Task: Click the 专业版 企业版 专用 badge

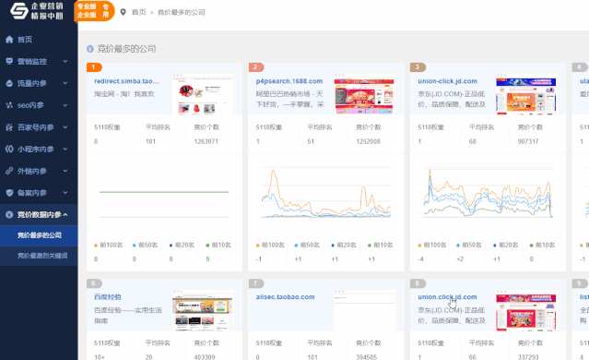Action: click(x=94, y=11)
